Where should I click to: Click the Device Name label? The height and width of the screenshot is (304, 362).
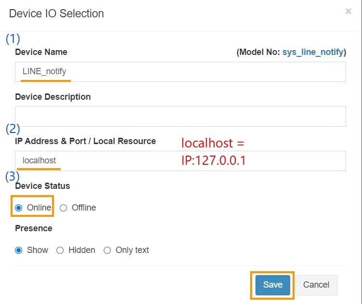pyautogui.click(x=41, y=52)
